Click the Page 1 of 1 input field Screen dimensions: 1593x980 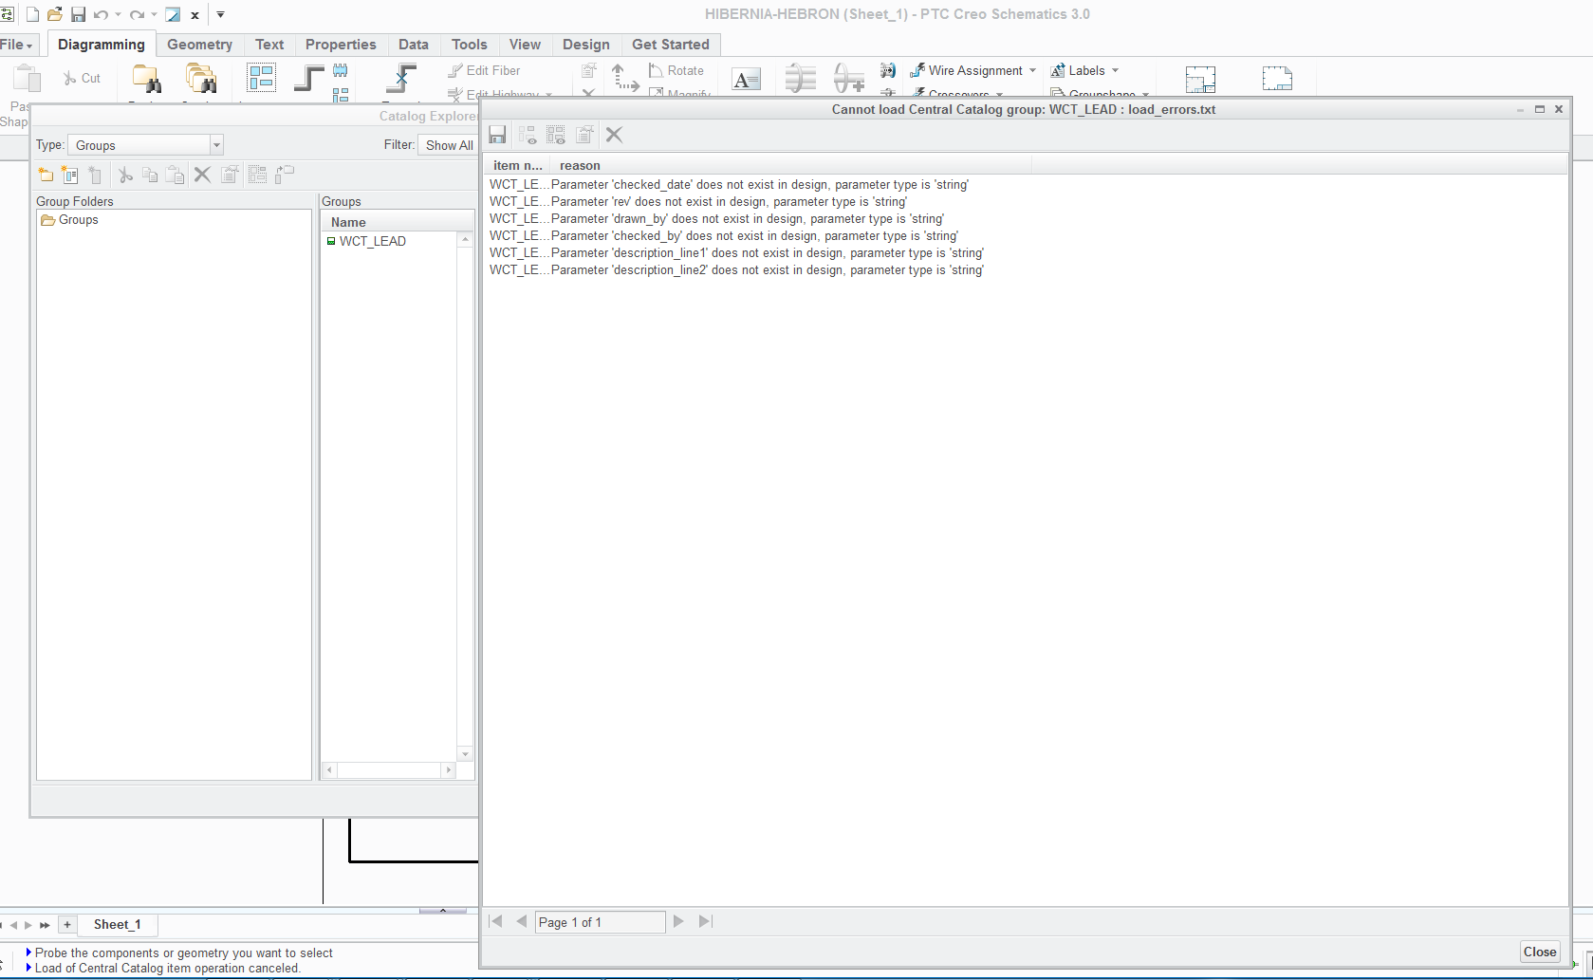pyautogui.click(x=601, y=922)
